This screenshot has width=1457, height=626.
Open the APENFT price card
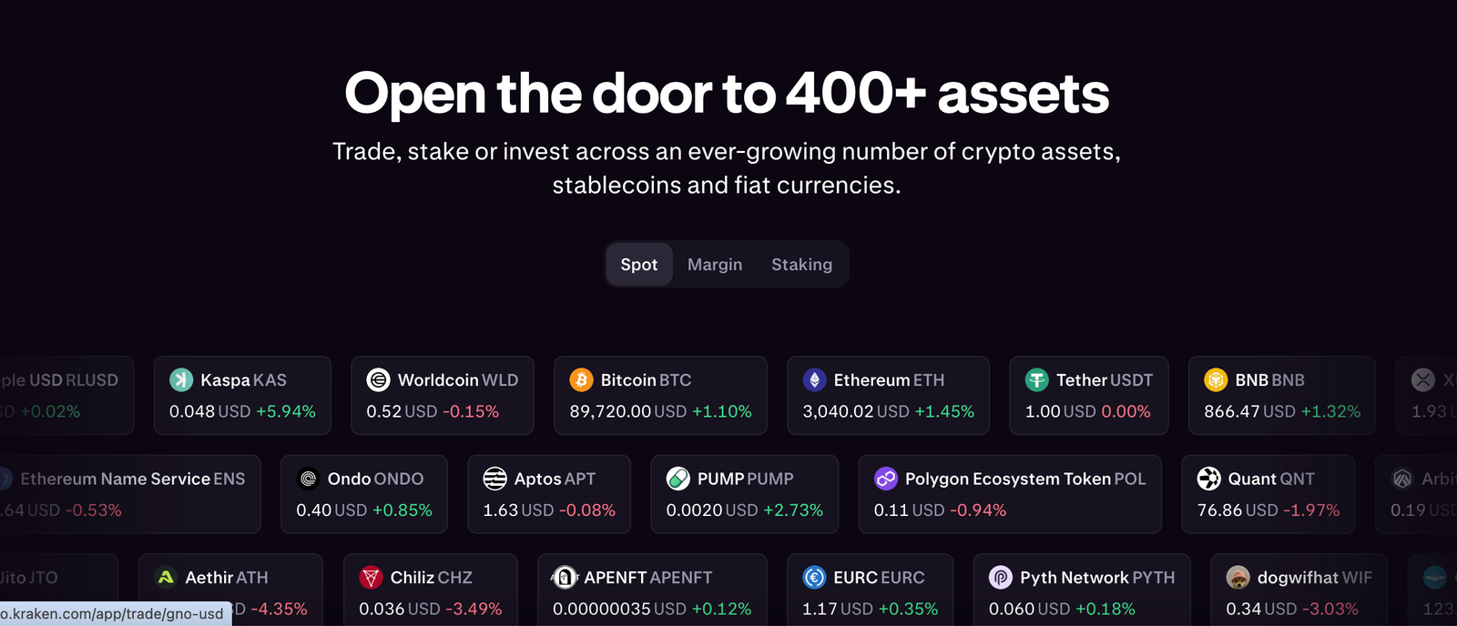coord(652,591)
